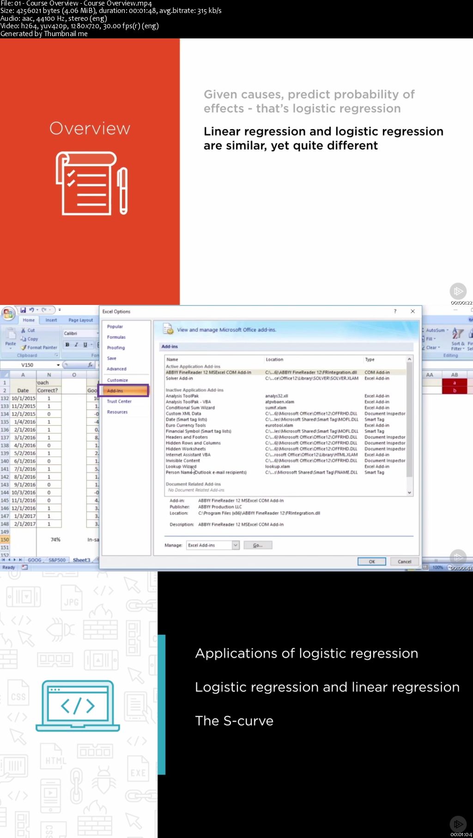Select ABBYY FineReader 12 MSExcel COM Add-In row
The width and height of the screenshot is (473, 838).
[285, 372]
